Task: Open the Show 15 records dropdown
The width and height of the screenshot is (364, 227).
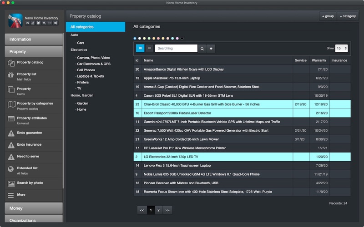Action: tap(341, 48)
